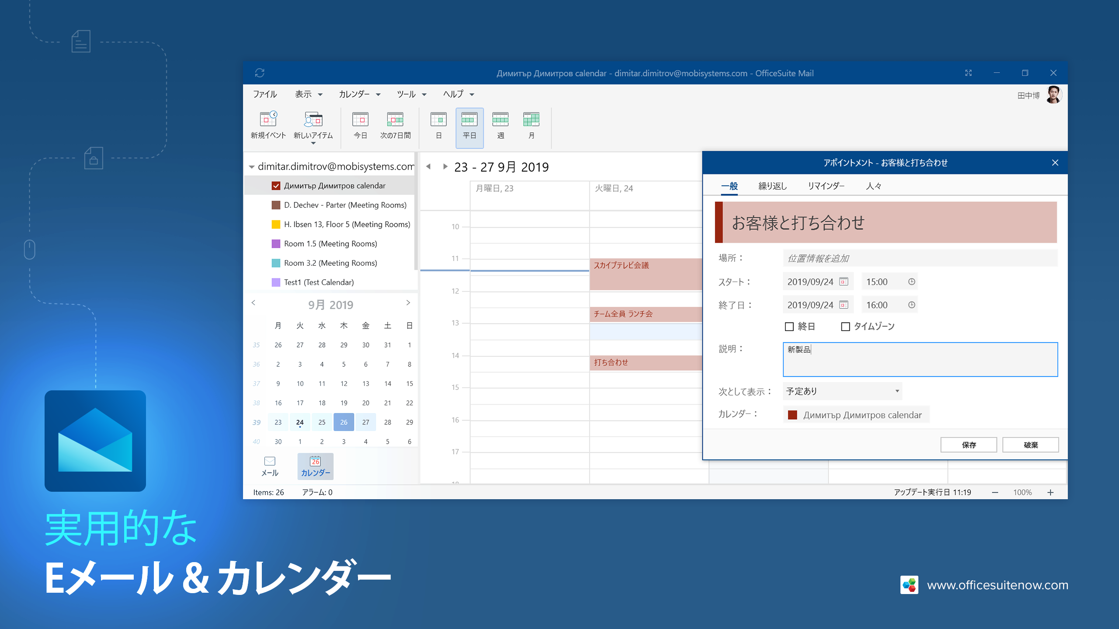Show next month in the mini calendar
The width and height of the screenshot is (1119, 629).
coord(408,302)
